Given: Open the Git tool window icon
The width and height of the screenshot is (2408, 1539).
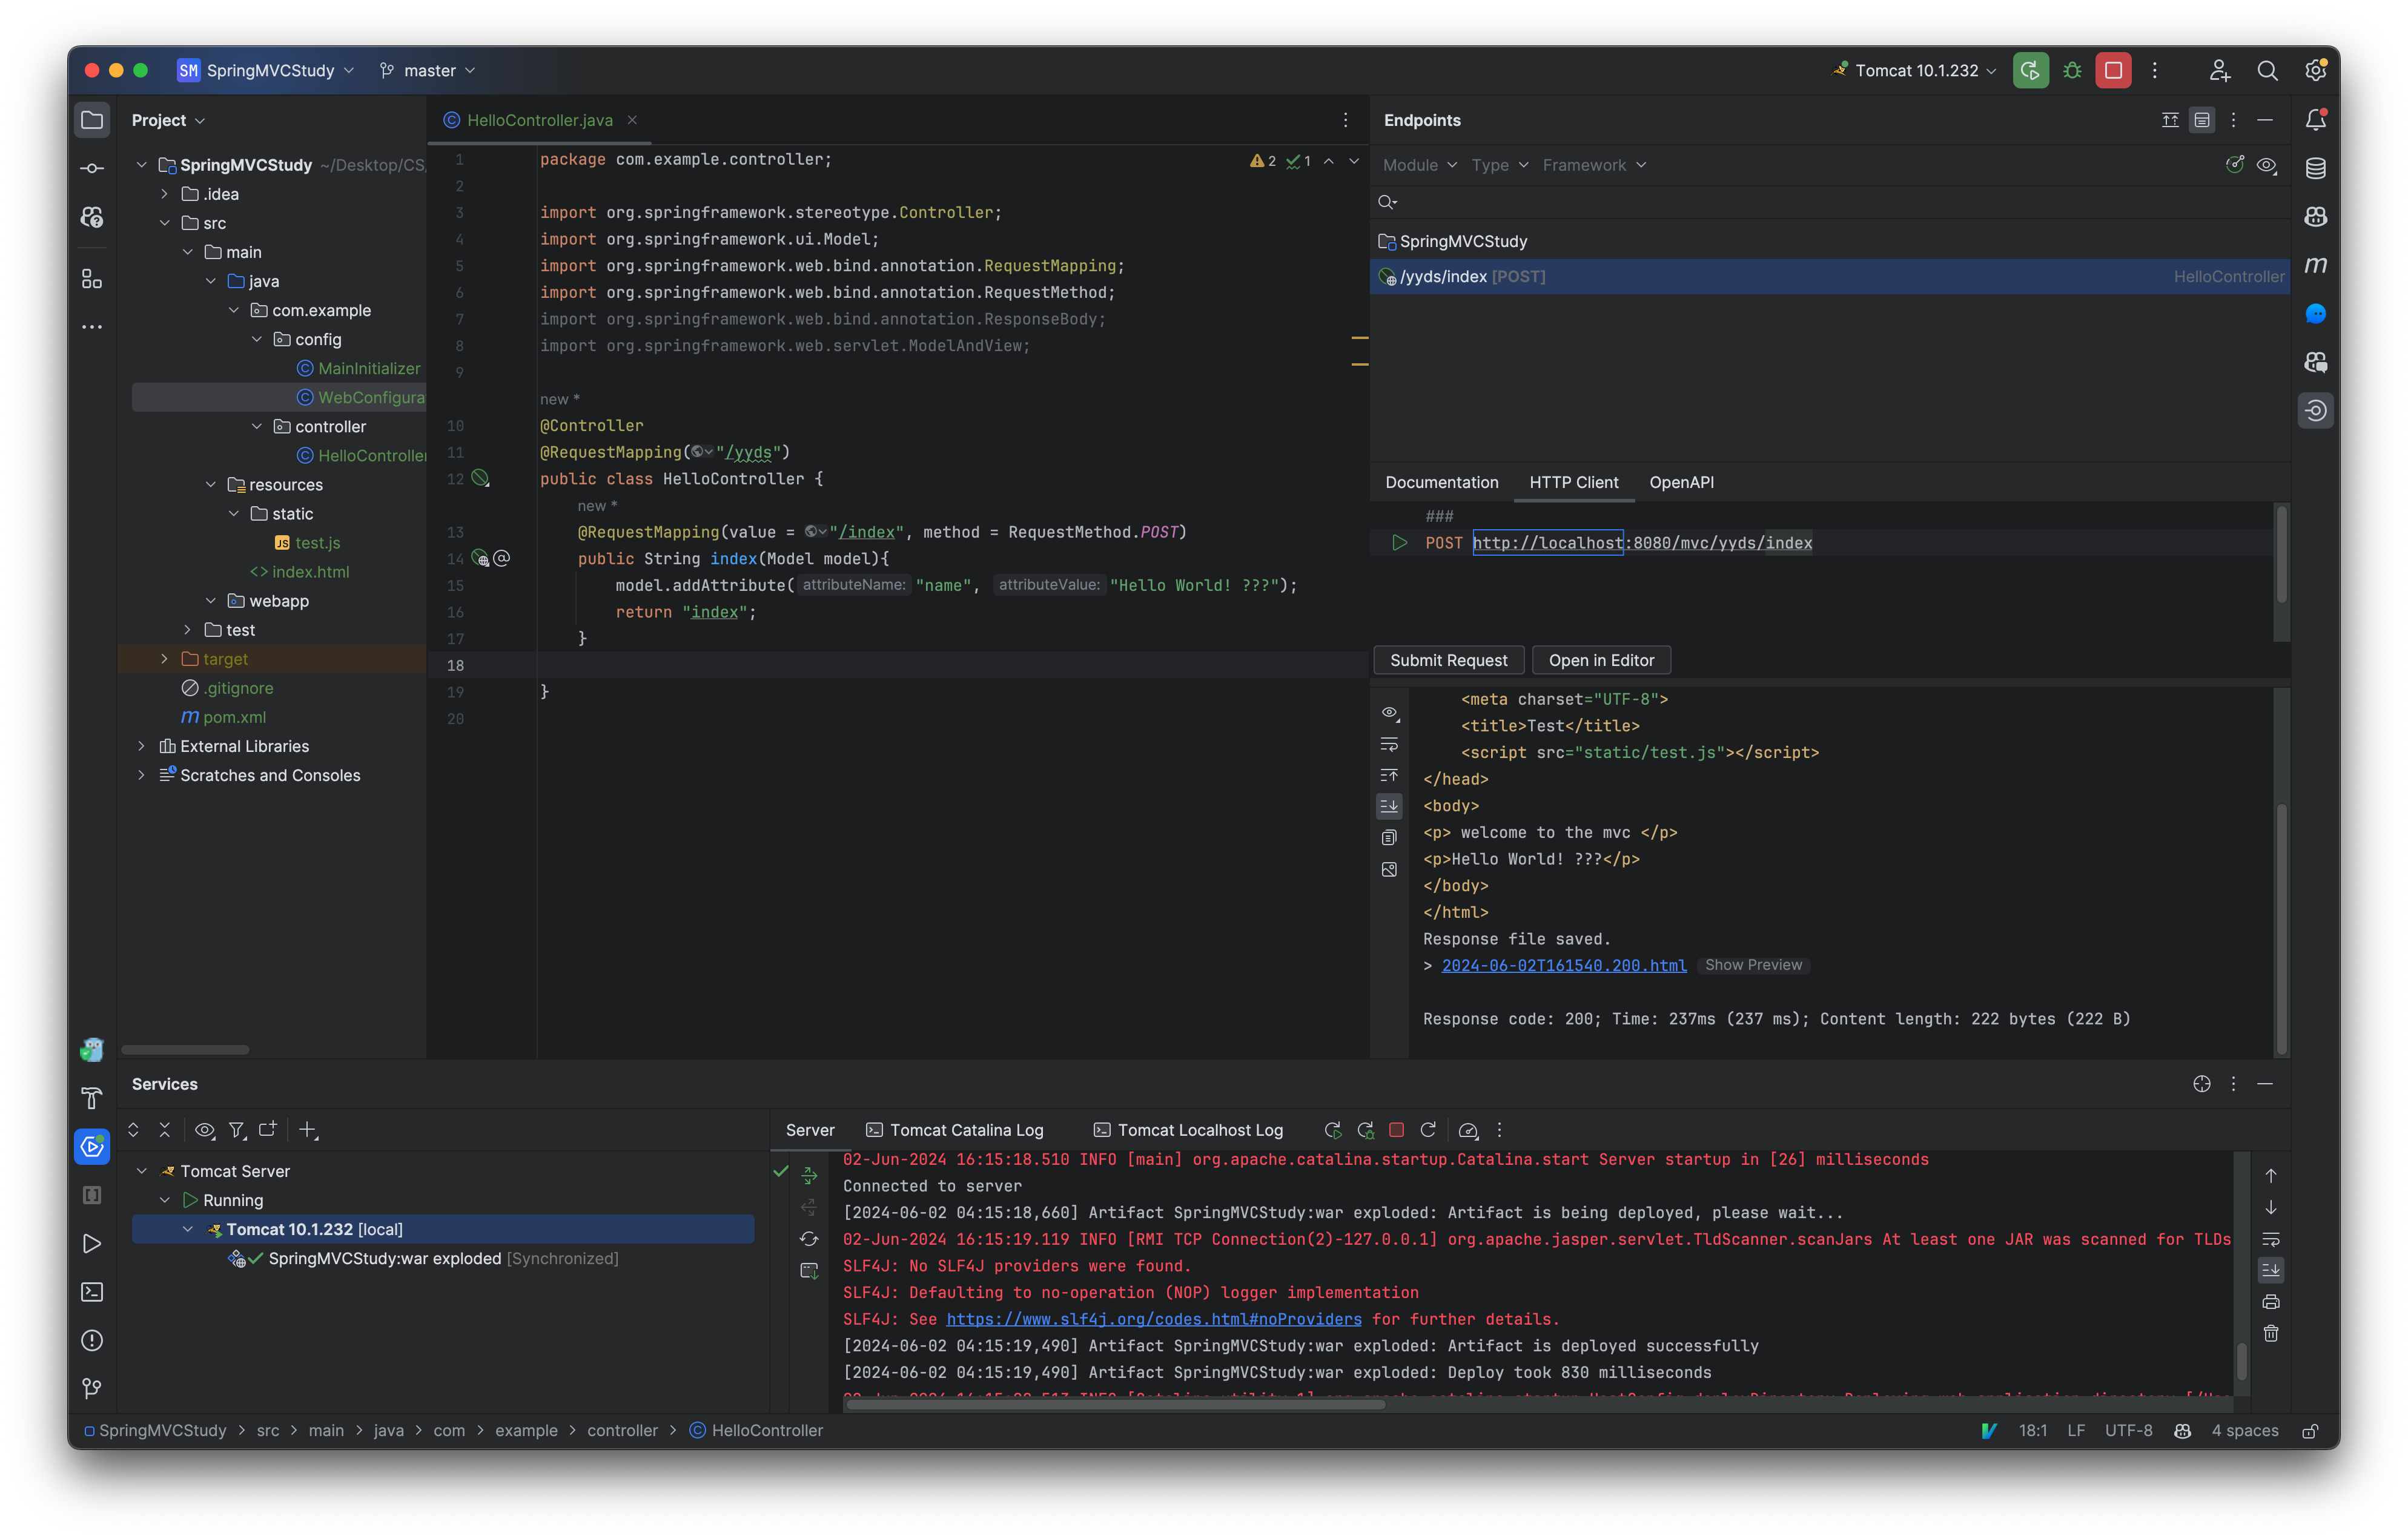Looking at the screenshot, I should 92,1388.
